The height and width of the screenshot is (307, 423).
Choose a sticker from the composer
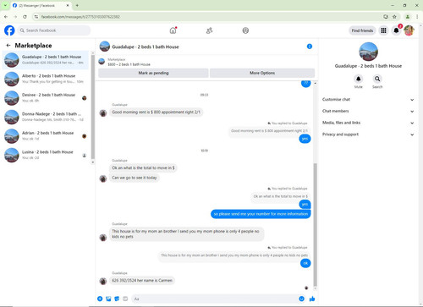(x=117, y=299)
